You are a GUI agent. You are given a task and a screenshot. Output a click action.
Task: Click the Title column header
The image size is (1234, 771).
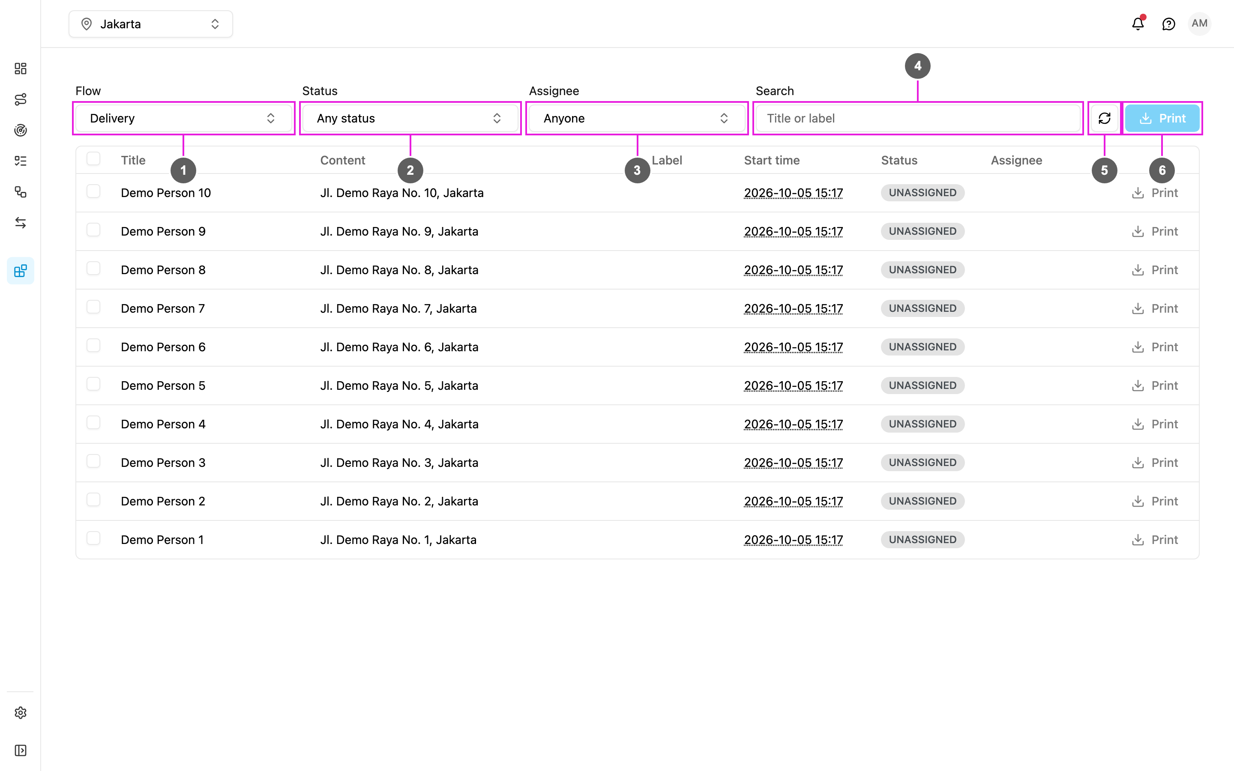click(133, 160)
